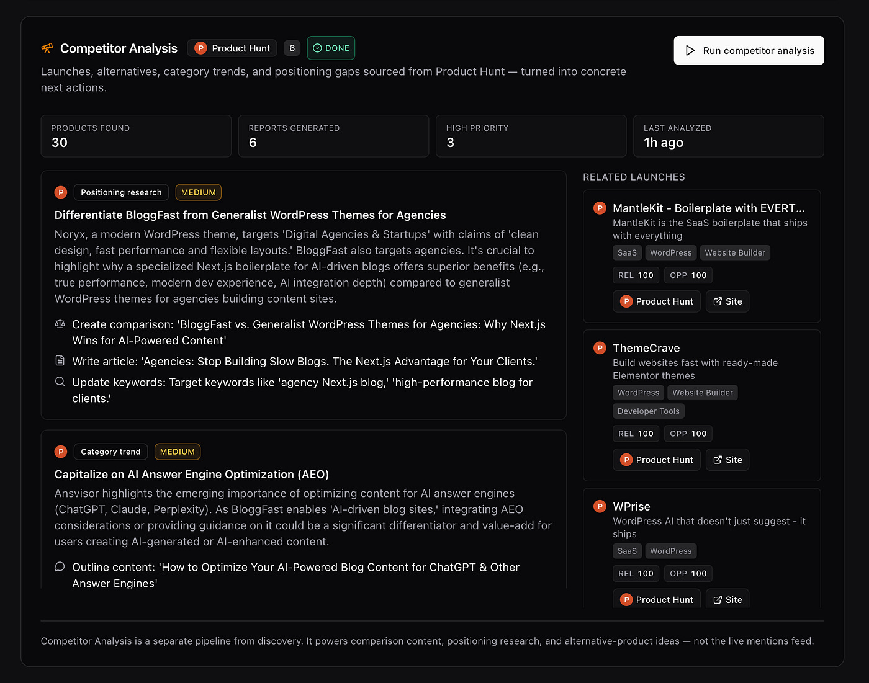869x683 pixels.
Task: Click the scales icon next to Create comparison
Action: 60,324
